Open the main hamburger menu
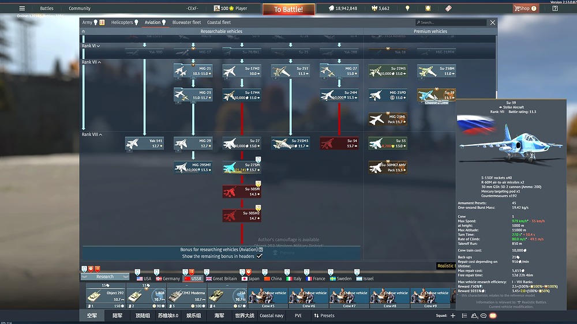This screenshot has width=577, height=324. click(22, 9)
